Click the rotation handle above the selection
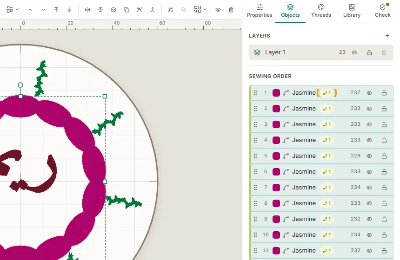 tap(20, 85)
